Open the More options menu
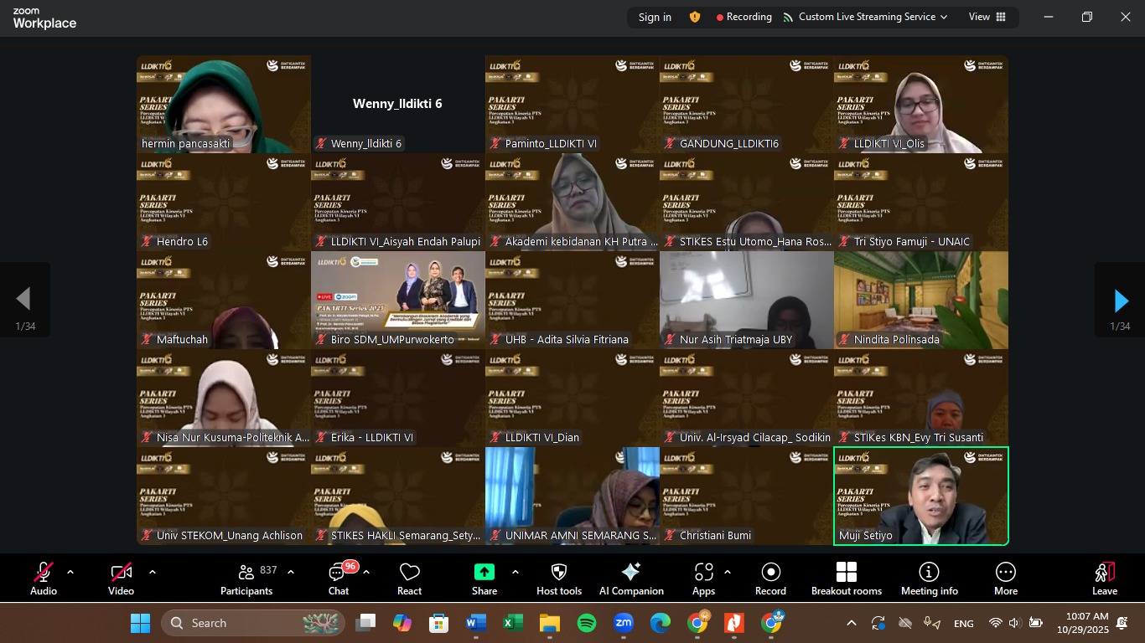 coord(1005,579)
